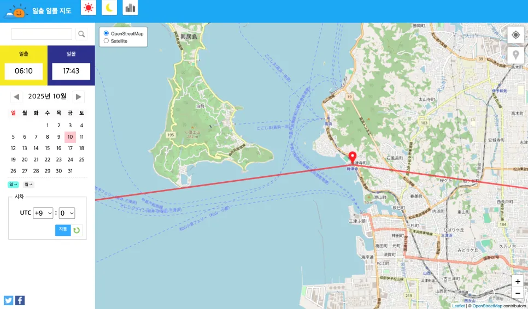Open the bar chart graph icon
Image resolution: width=528 pixels, height=309 pixels.
pos(130,8)
